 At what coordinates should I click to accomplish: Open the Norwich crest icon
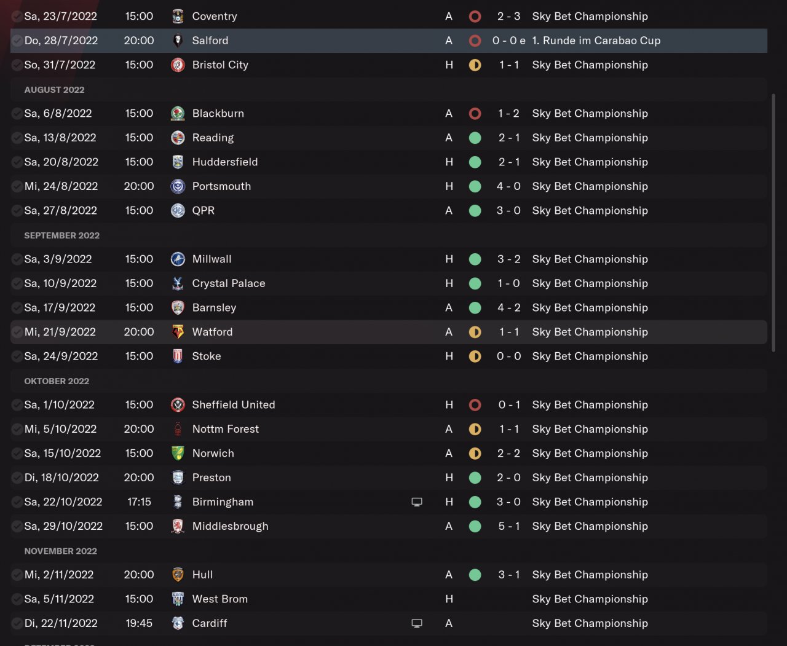(178, 454)
